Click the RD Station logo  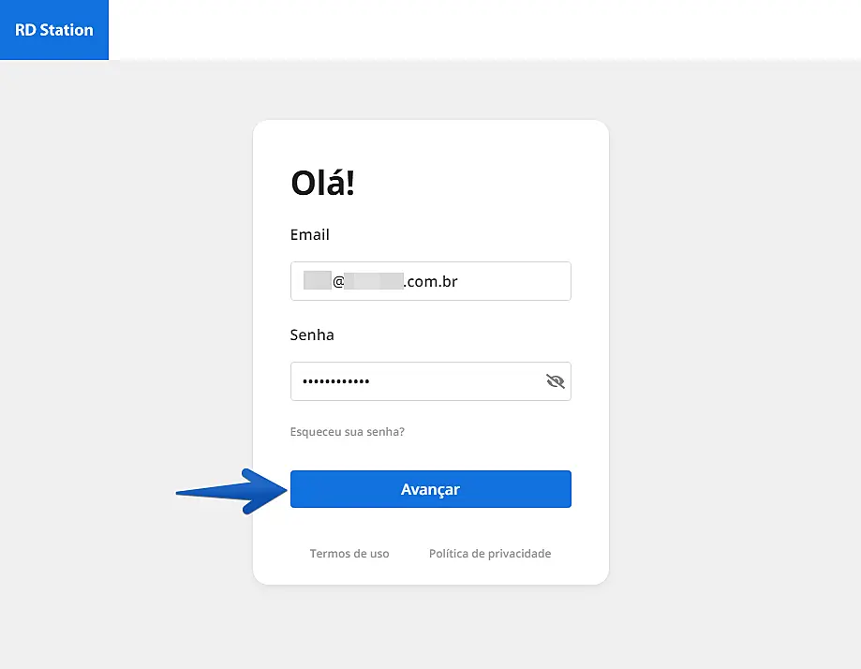point(54,30)
